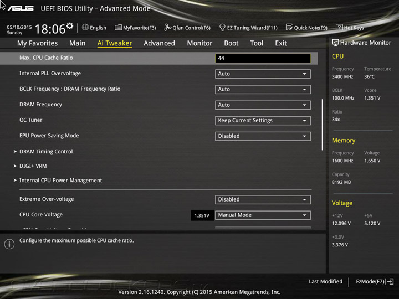Click the Version 2.16.1240 copyright text

199,292
